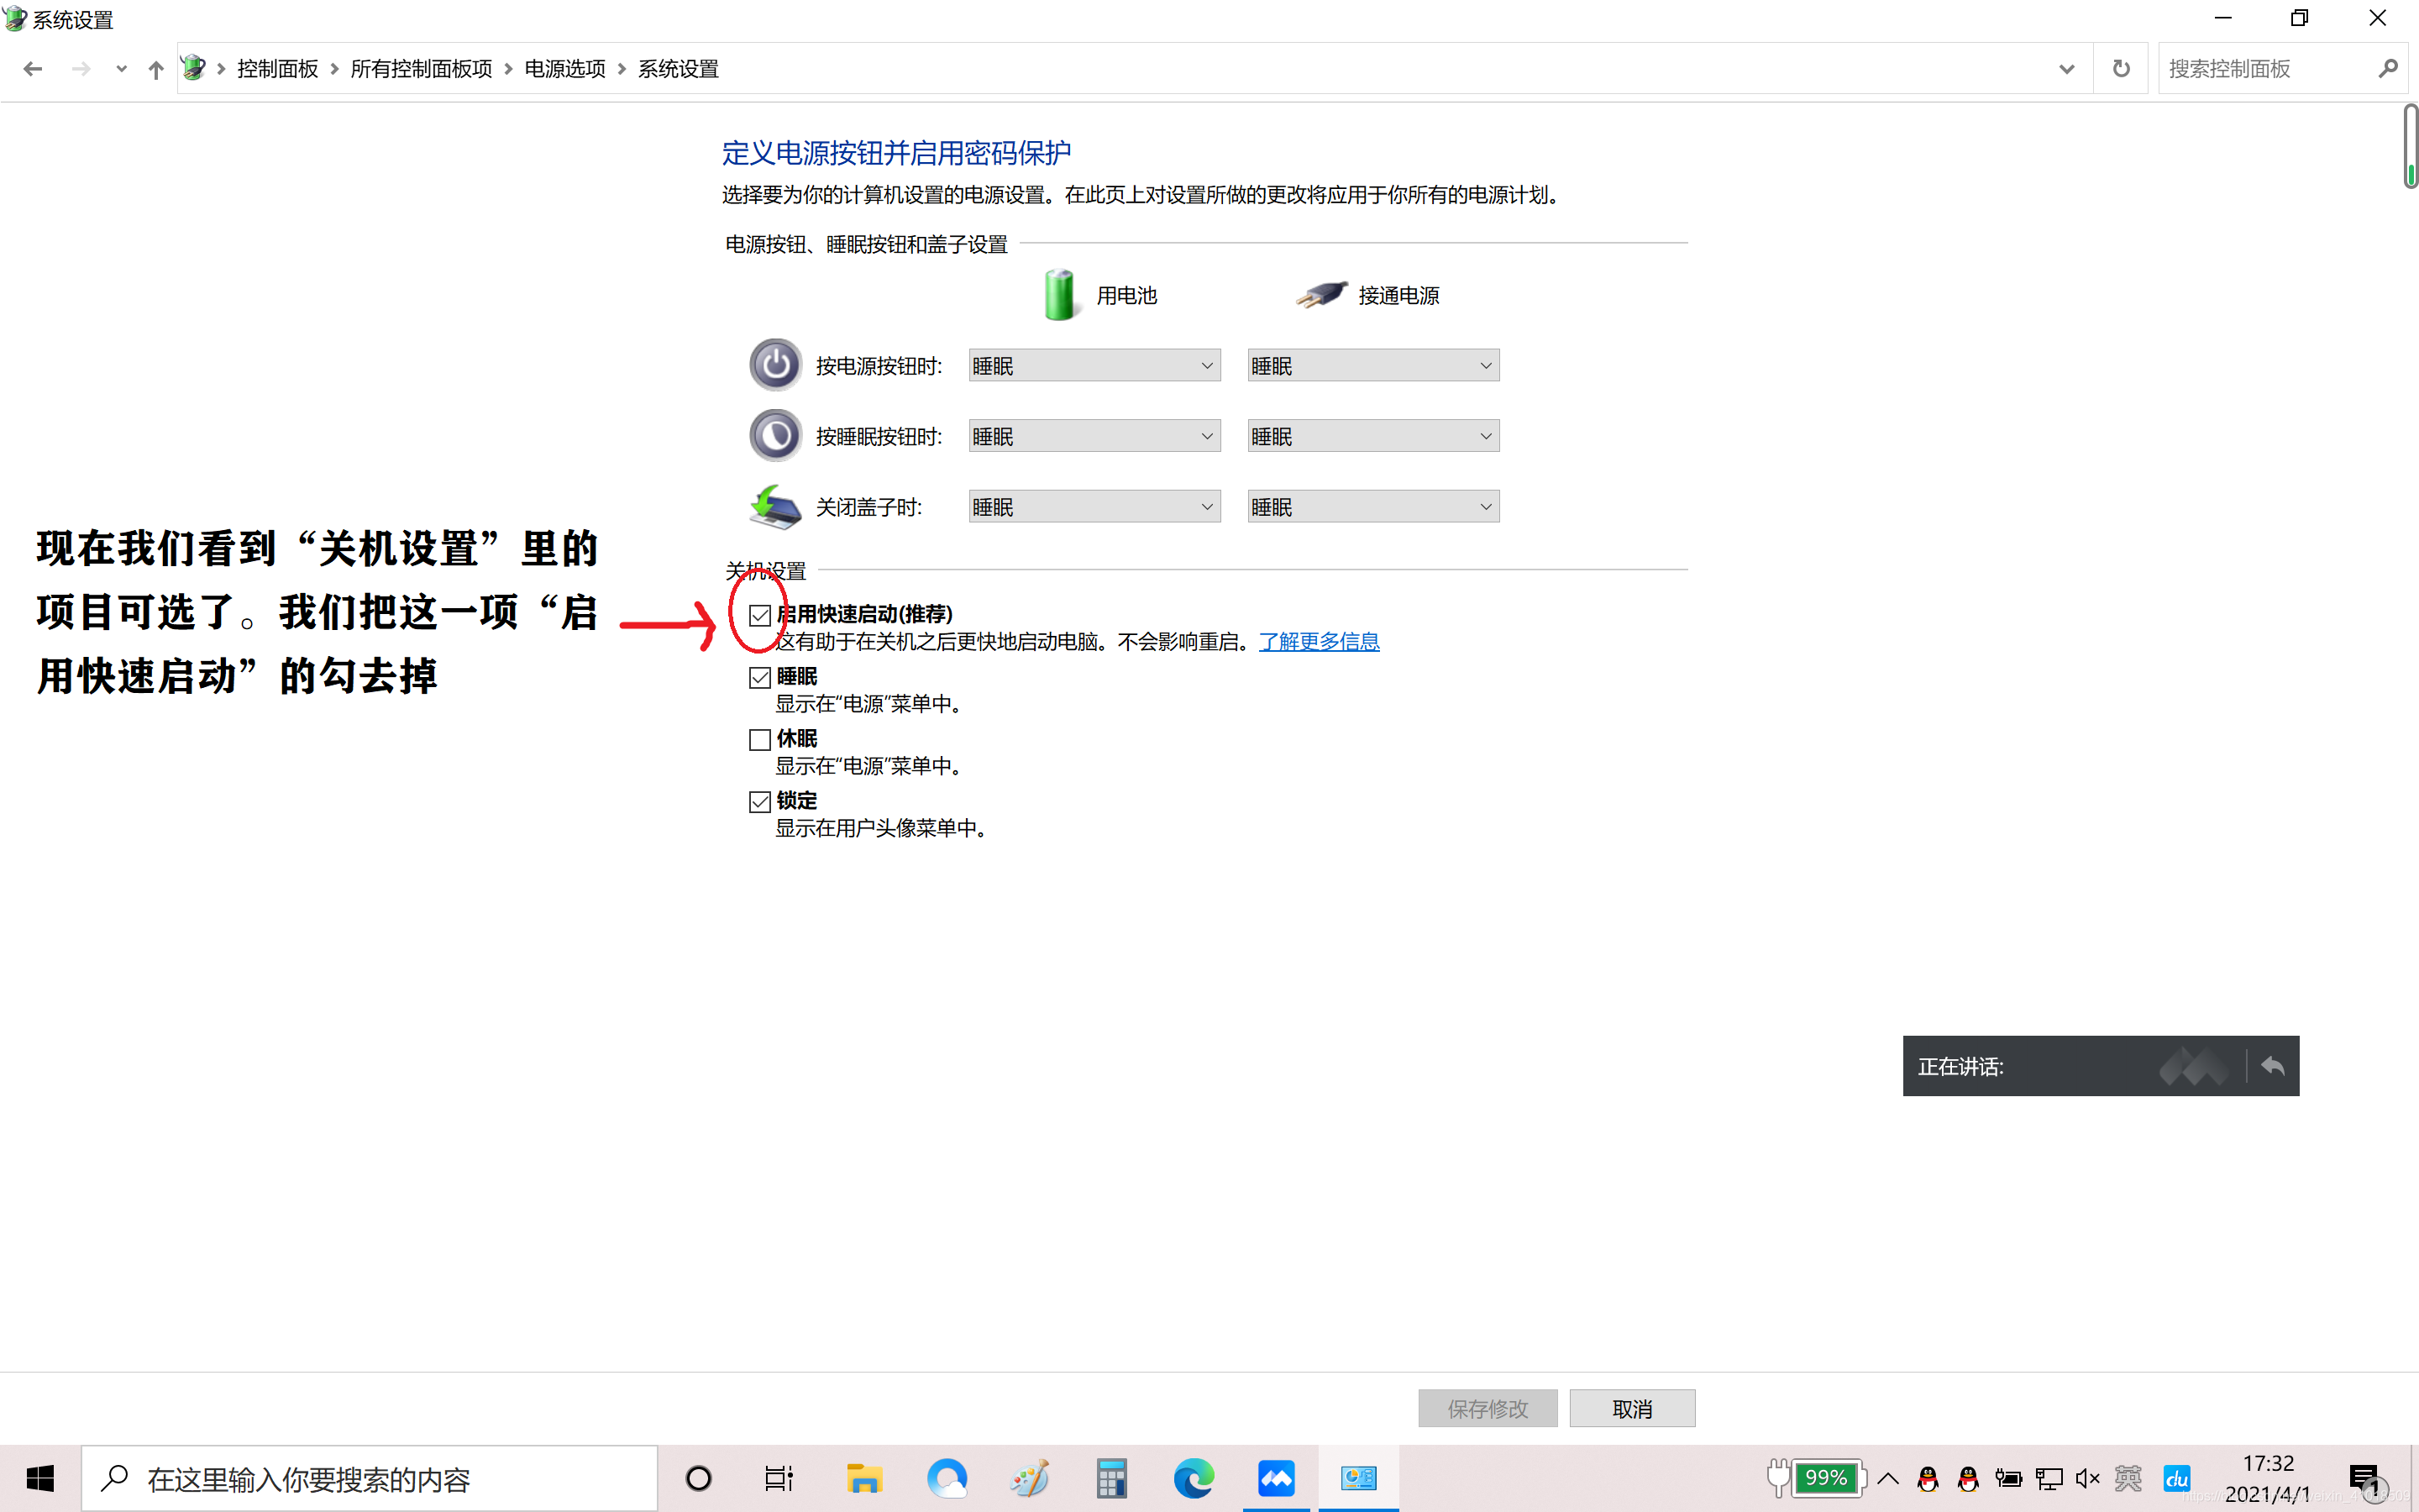Toggle the Sleep (睡眠) checkbox
This screenshot has width=2419, height=1512.
pos(759,678)
